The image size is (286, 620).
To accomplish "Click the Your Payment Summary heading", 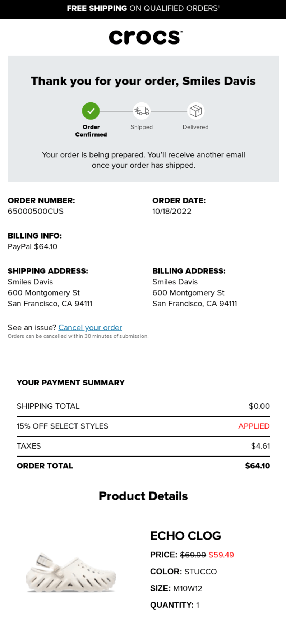I will coord(70,383).
